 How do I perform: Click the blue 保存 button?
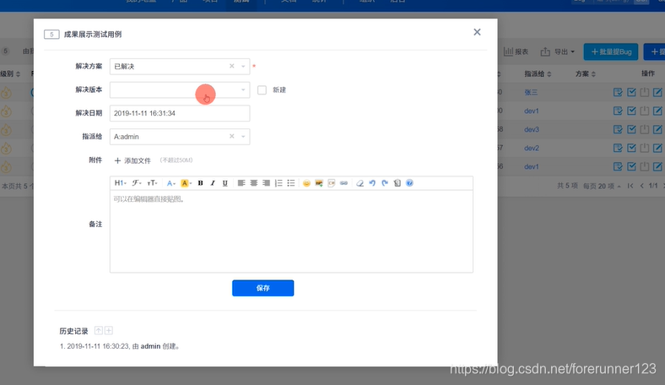tap(263, 288)
